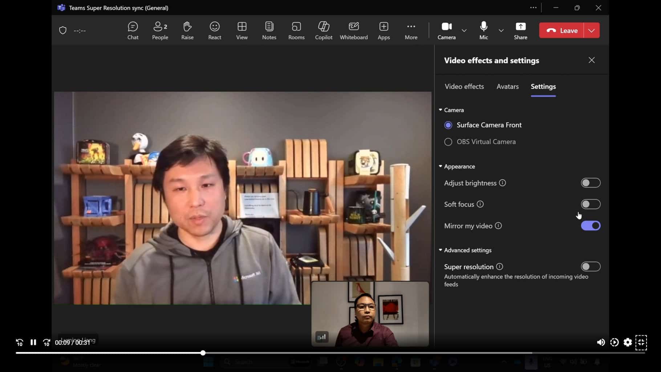Click the shield security icon

[x=63, y=30]
